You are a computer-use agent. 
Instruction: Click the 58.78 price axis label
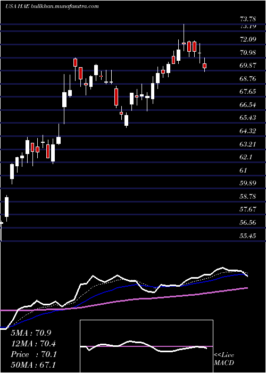click(248, 197)
